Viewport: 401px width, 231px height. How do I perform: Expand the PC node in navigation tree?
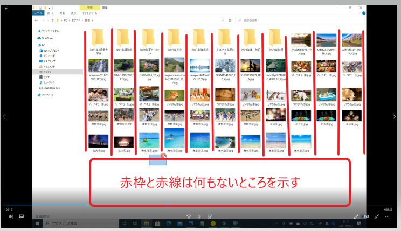(x=37, y=45)
